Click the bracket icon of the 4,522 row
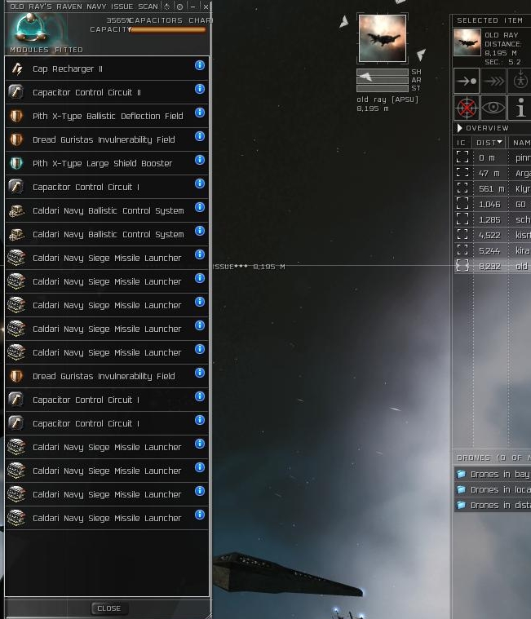Screen dimensions: 531x619 pos(462,235)
